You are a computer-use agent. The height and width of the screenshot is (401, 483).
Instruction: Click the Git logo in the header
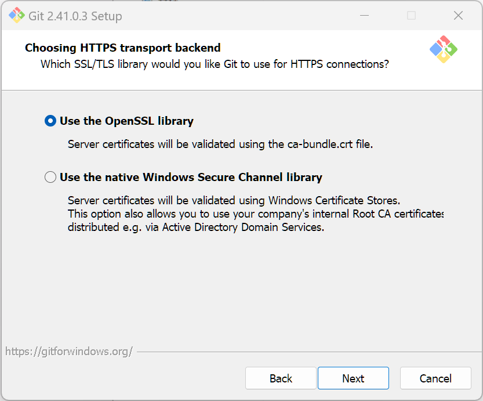click(x=444, y=50)
